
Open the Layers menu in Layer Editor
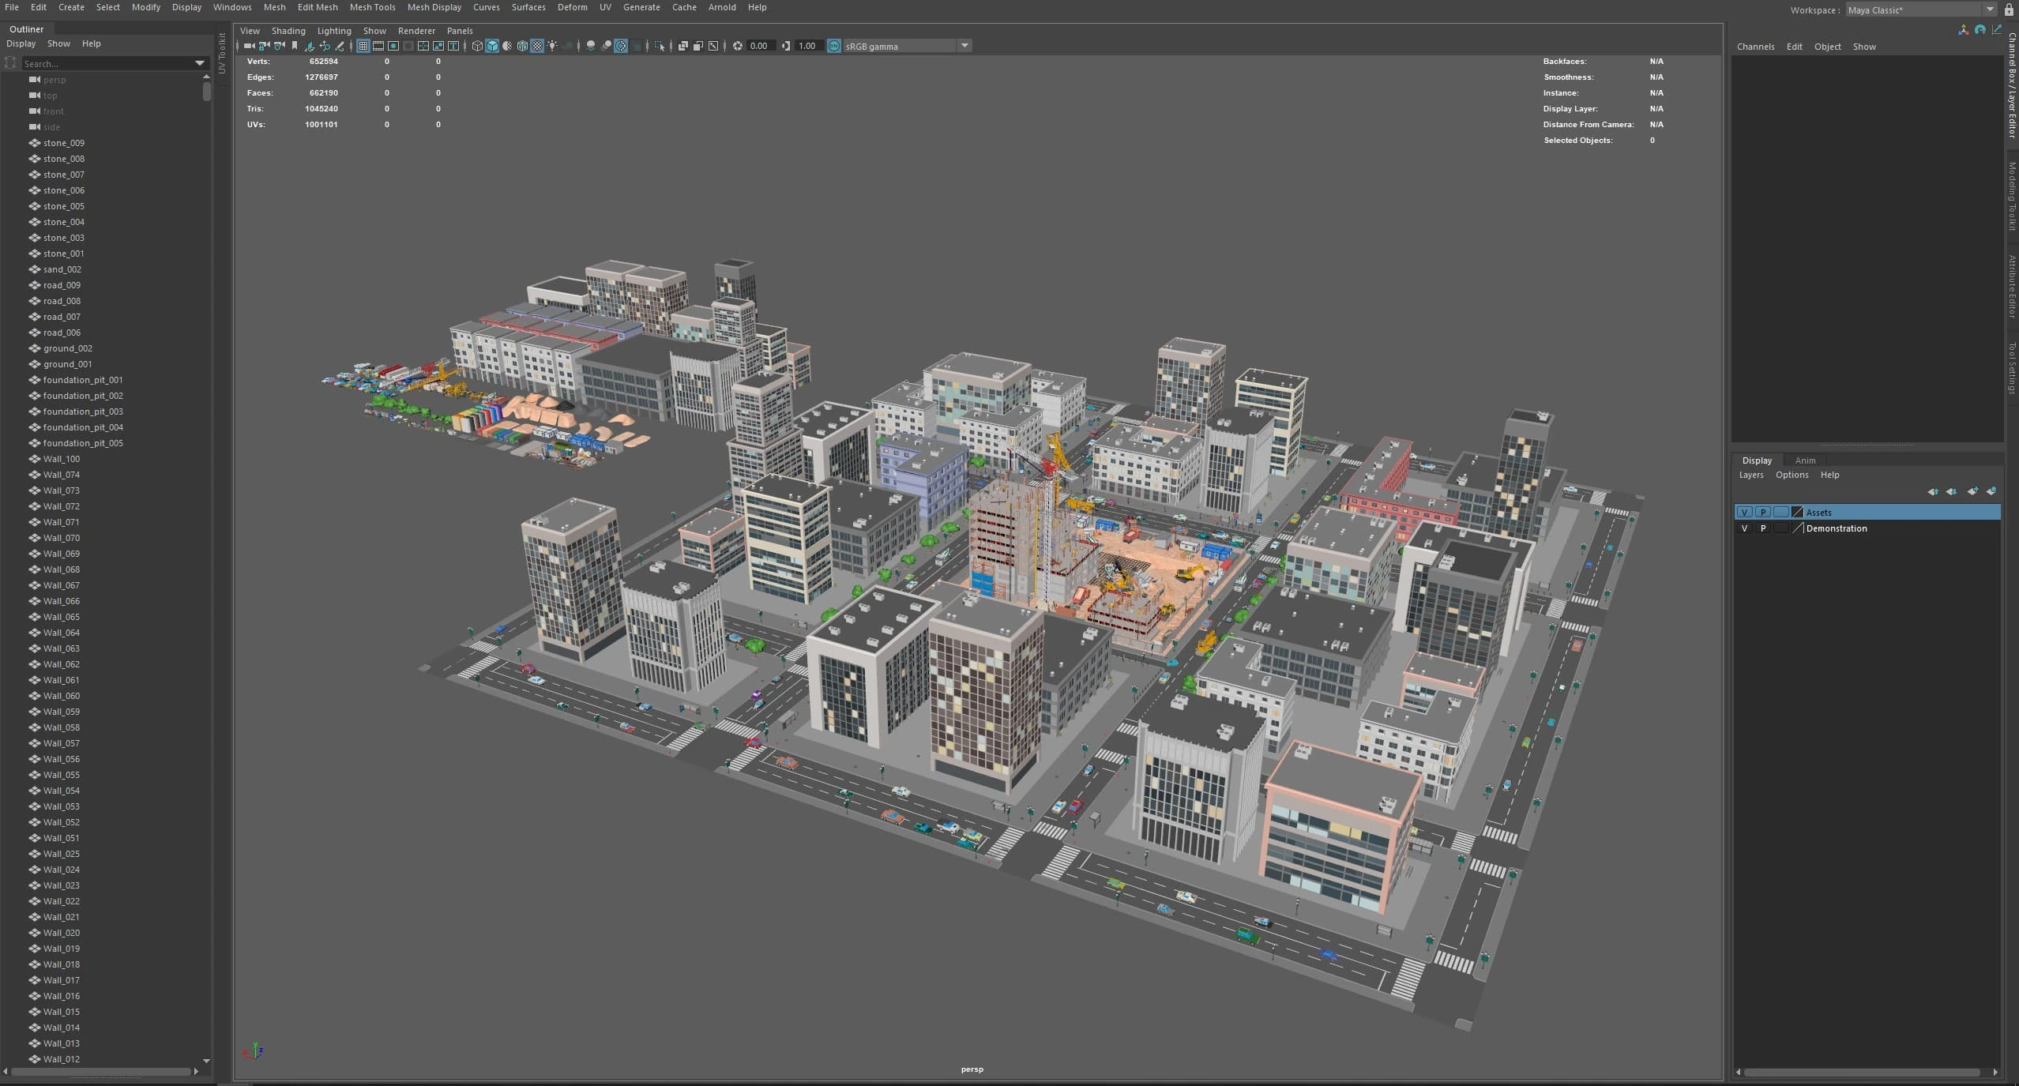1750,475
